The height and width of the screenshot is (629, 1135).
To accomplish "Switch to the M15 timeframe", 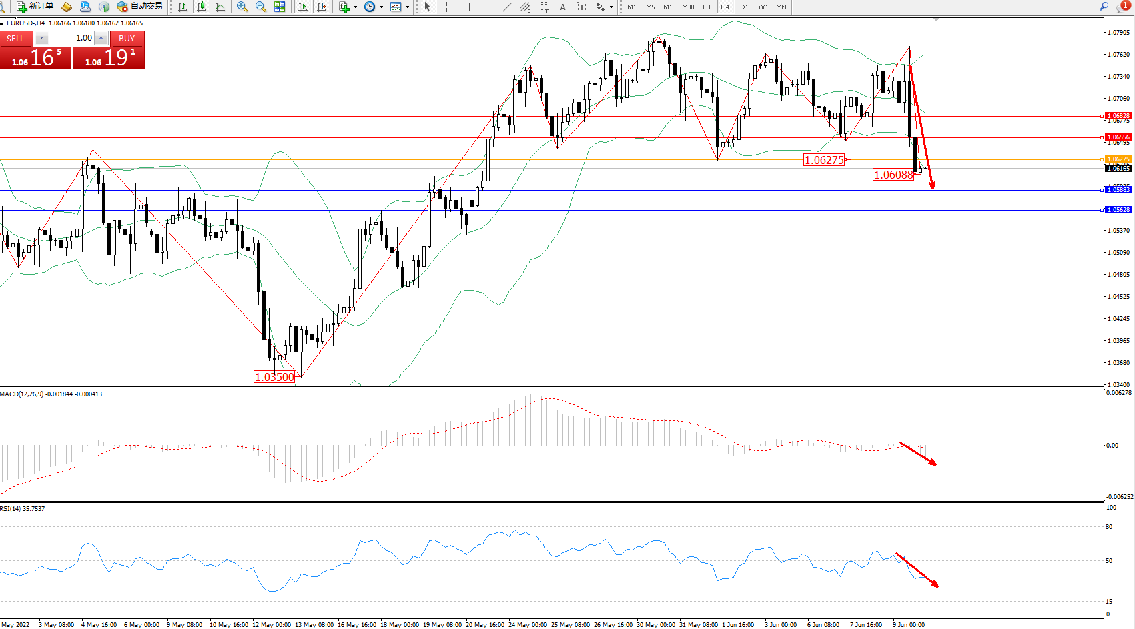I will 669,7.
